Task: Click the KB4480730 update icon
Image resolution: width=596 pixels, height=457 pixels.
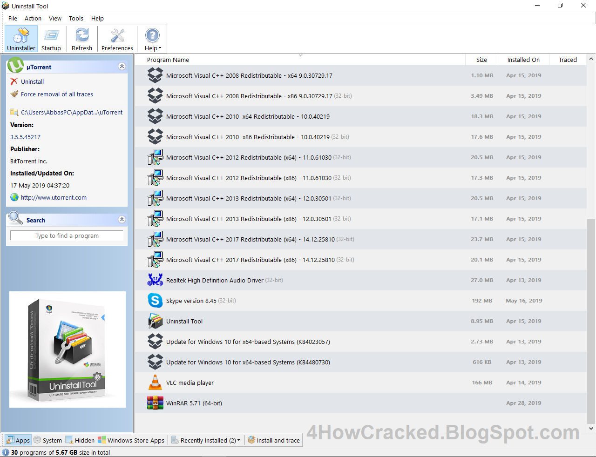Action: [x=155, y=362]
